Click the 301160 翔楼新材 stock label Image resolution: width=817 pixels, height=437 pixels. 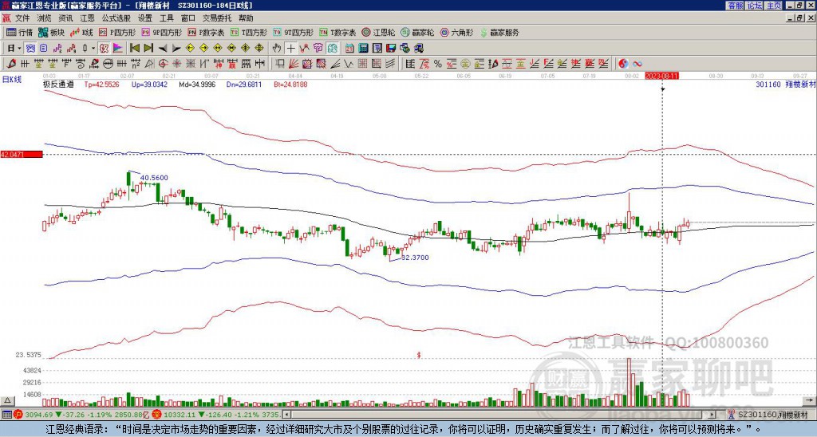[786, 84]
